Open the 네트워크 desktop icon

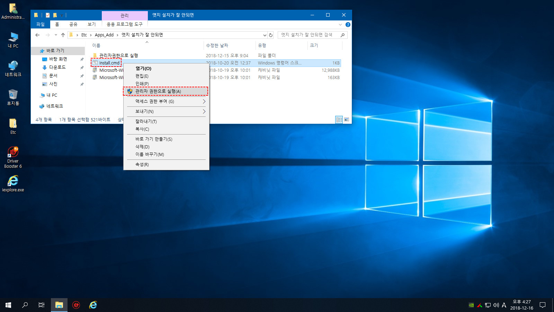point(13,69)
